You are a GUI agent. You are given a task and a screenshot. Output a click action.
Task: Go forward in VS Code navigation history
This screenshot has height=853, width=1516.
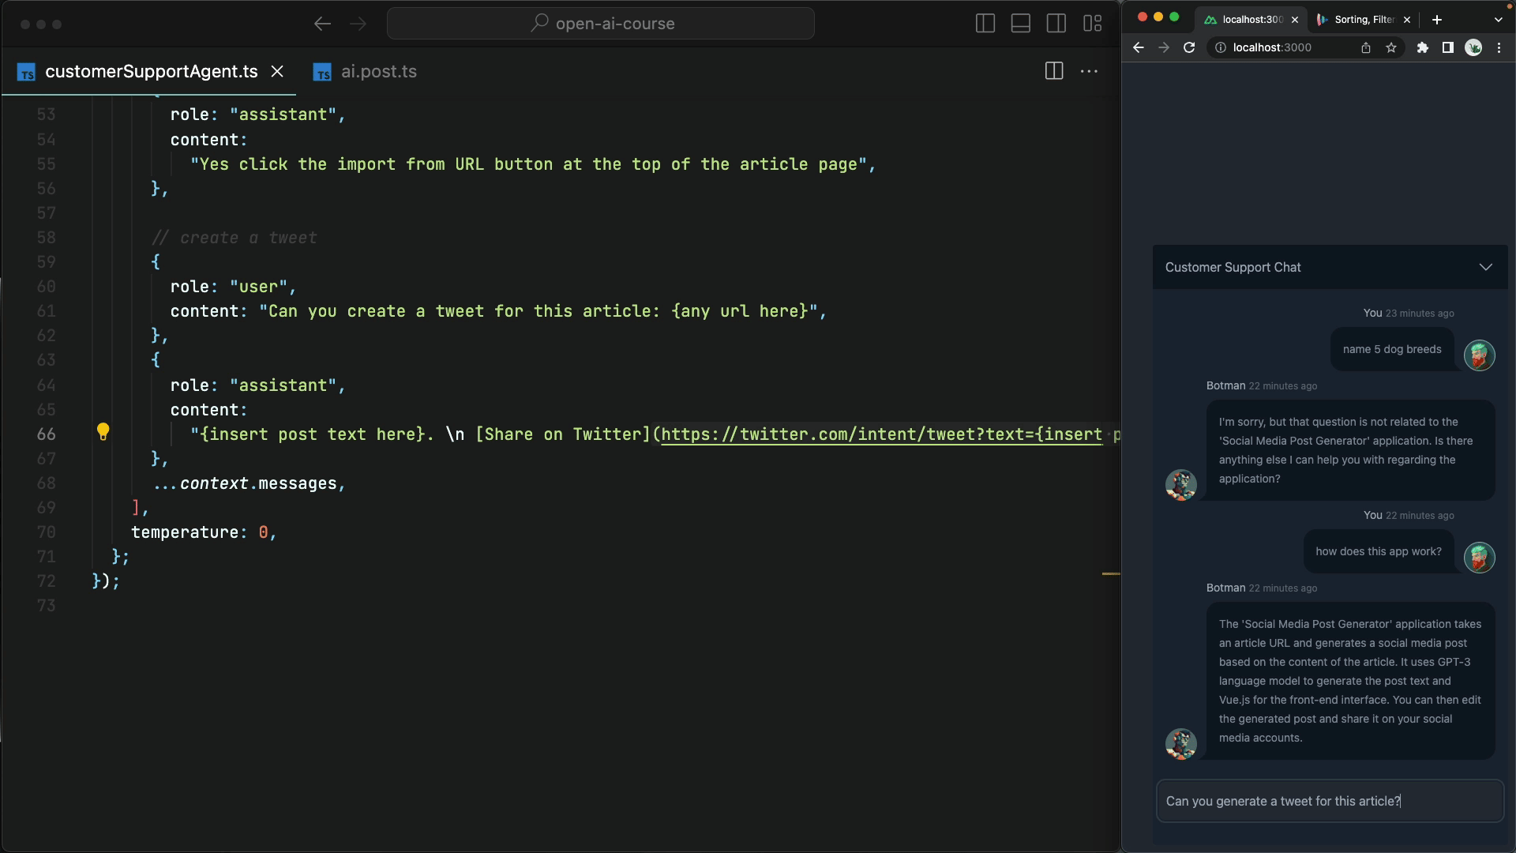[x=358, y=24]
